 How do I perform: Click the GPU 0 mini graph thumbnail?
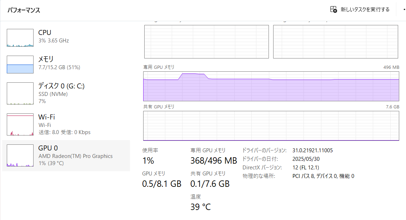20,156
